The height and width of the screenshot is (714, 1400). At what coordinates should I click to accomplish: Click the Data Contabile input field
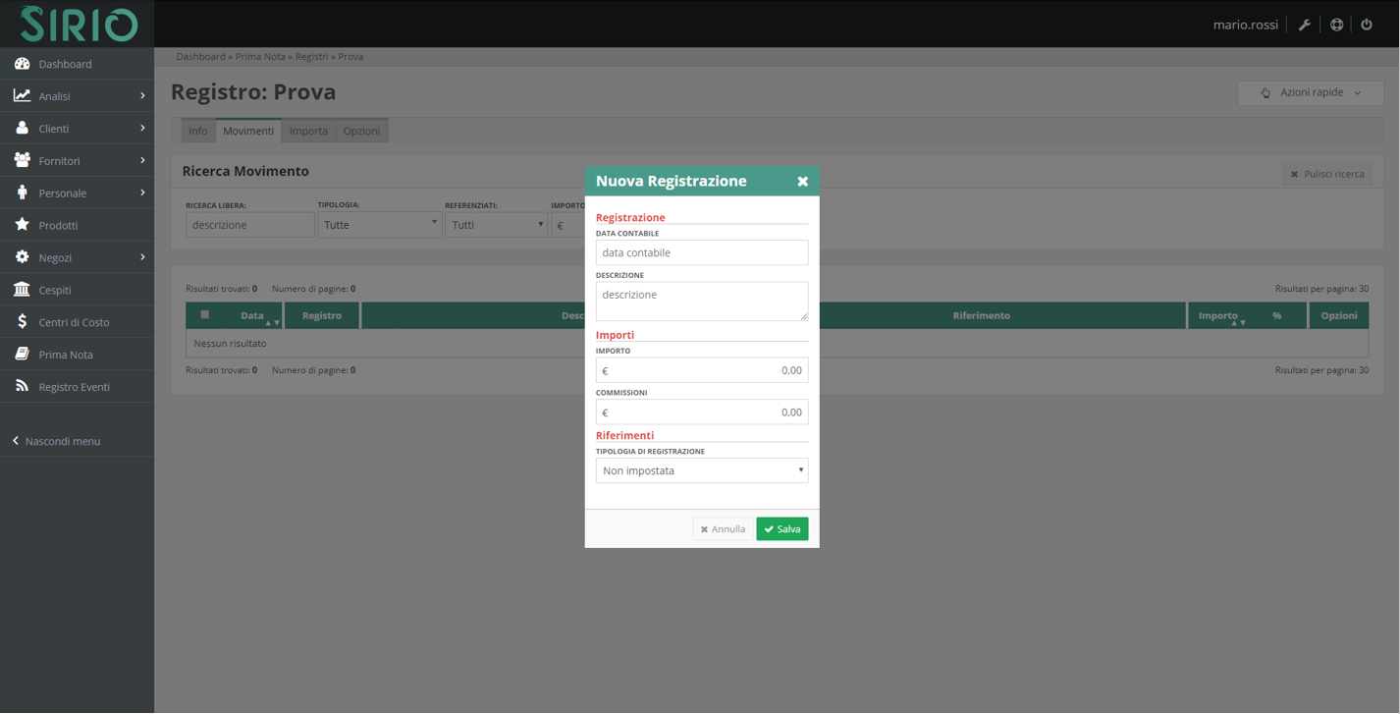point(701,252)
